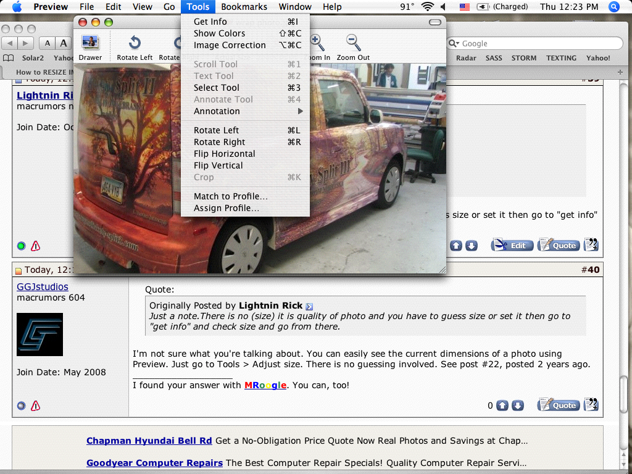
Task: Click report post warning icon in post #40
Action: [35, 406]
